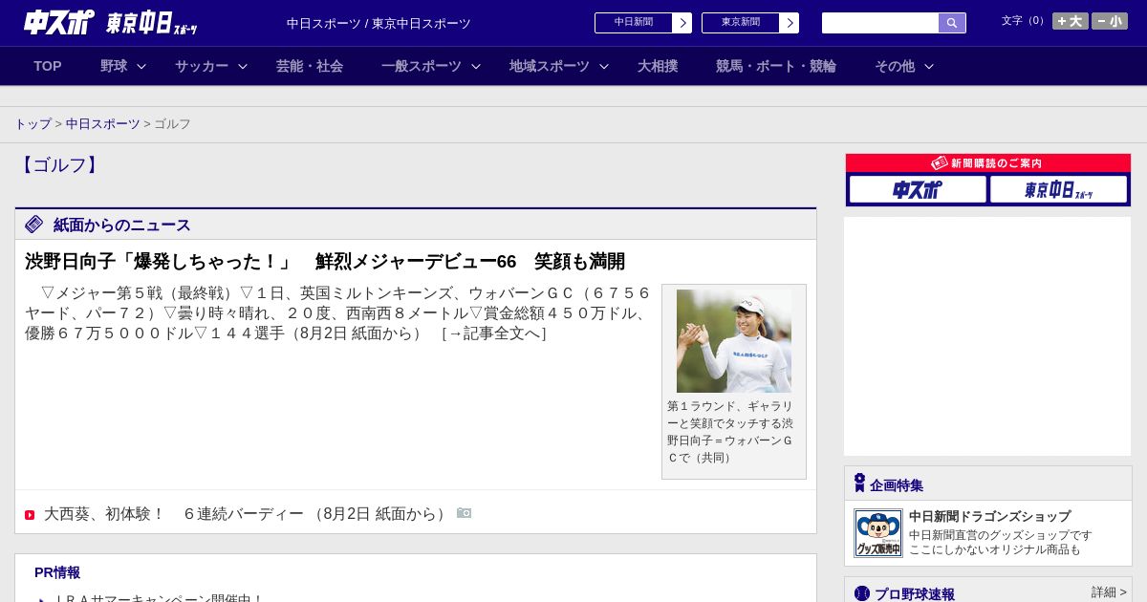This screenshot has height=602, width=1147.
Task: Click the camera icon beside 大西葵 article
Action: coord(465,513)
